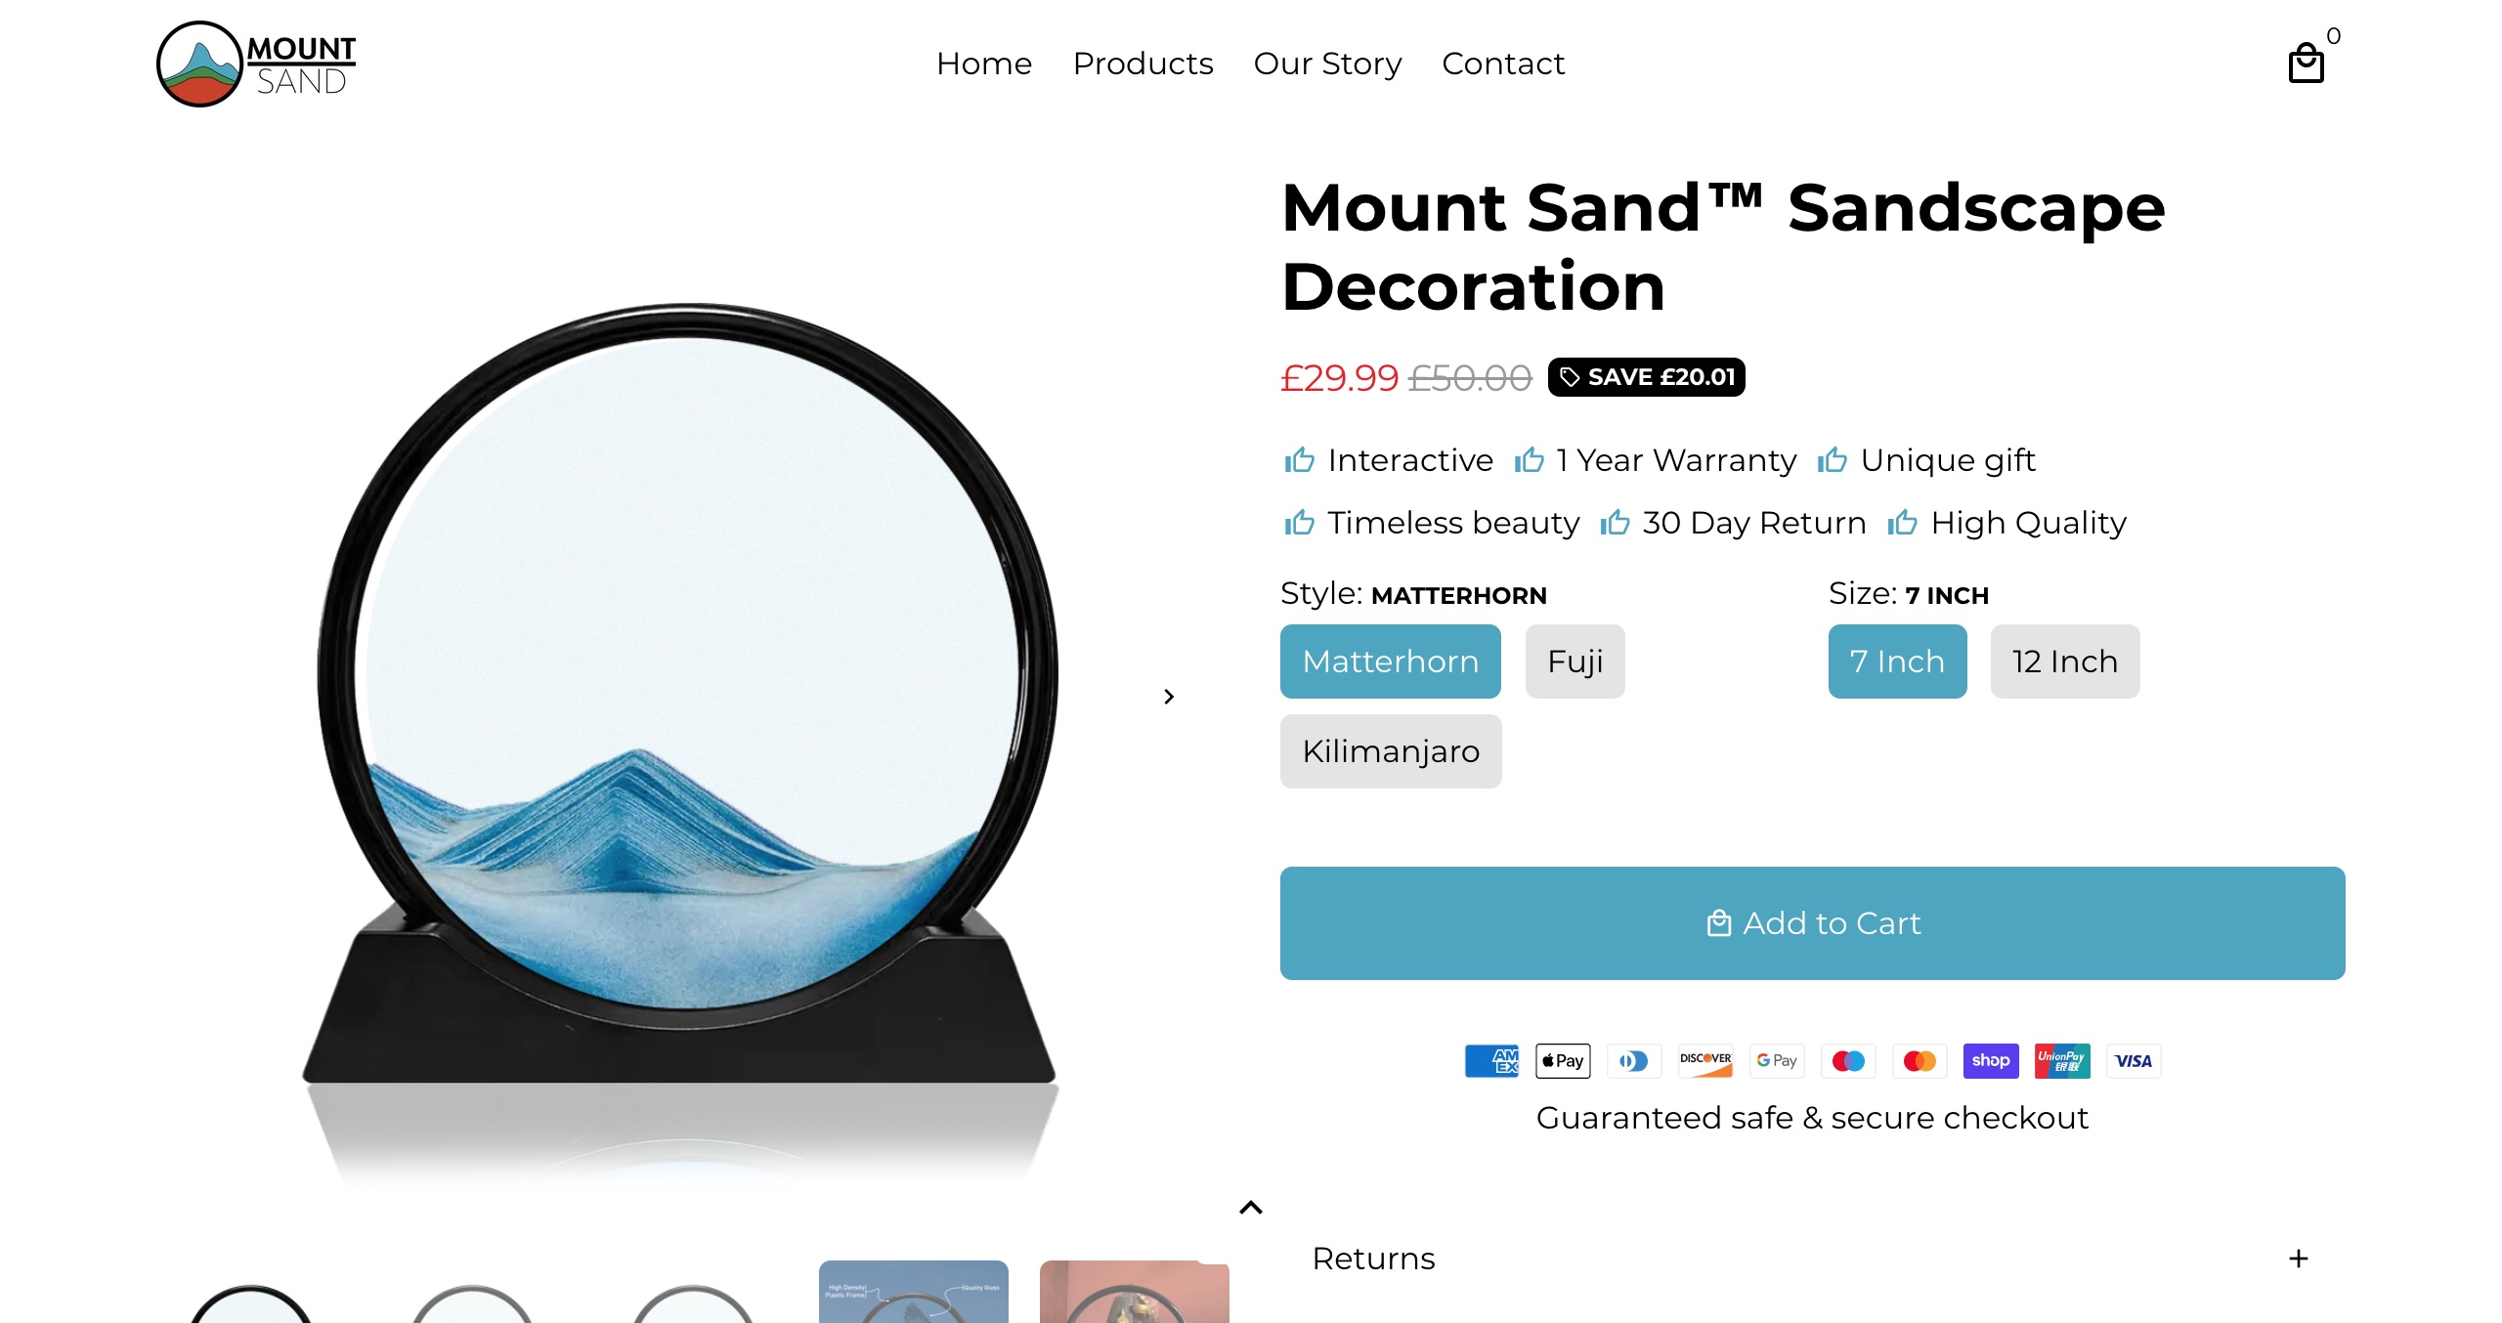Screen dimensions: 2502x1323
Task: Choose the 12 Inch size option
Action: coord(2065,661)
